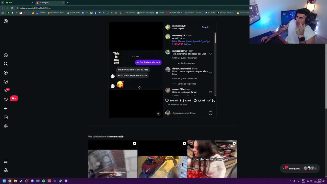
Task: Focus the Agrega un comentario field
Action: [x=189, y=113]
